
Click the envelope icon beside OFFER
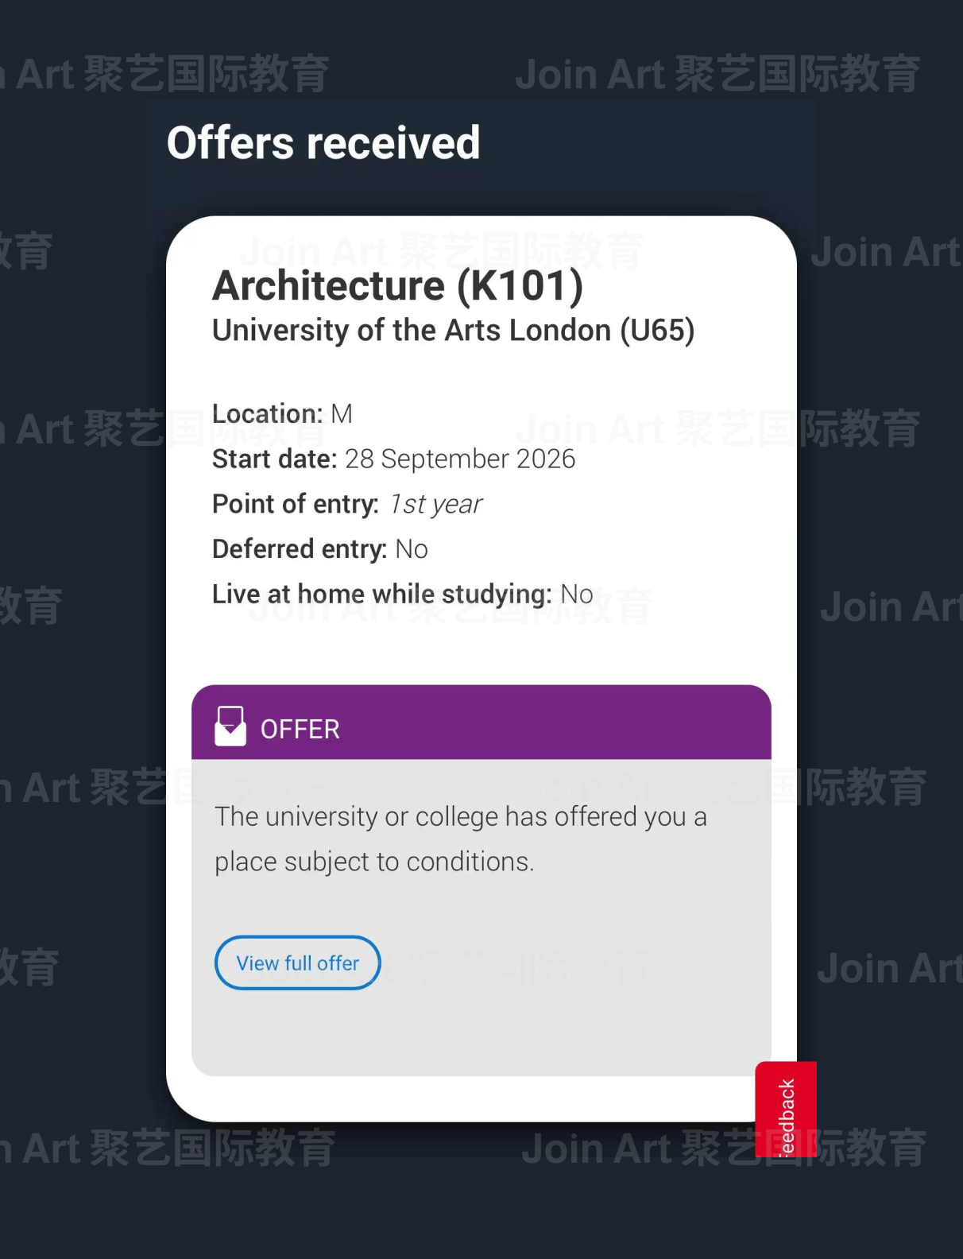230,726
